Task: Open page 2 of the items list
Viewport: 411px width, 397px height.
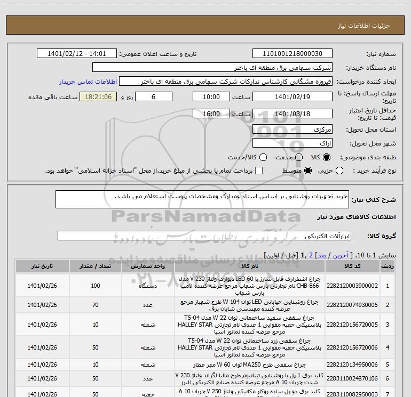Action: 311,255
